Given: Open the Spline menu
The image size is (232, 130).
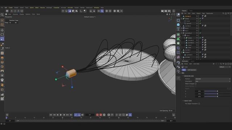Looking at the screenshot, I should click(x=32, y=8).
